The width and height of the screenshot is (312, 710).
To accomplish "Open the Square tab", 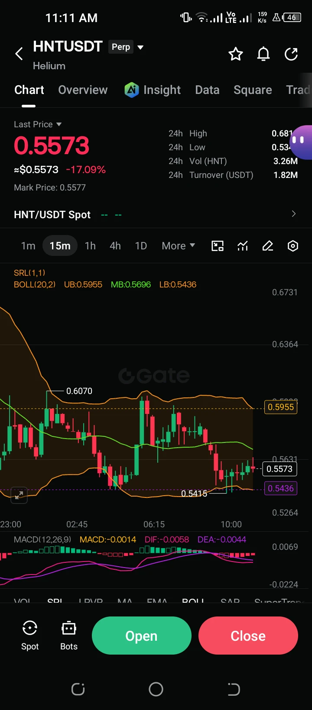I will [x=253, y=90].
